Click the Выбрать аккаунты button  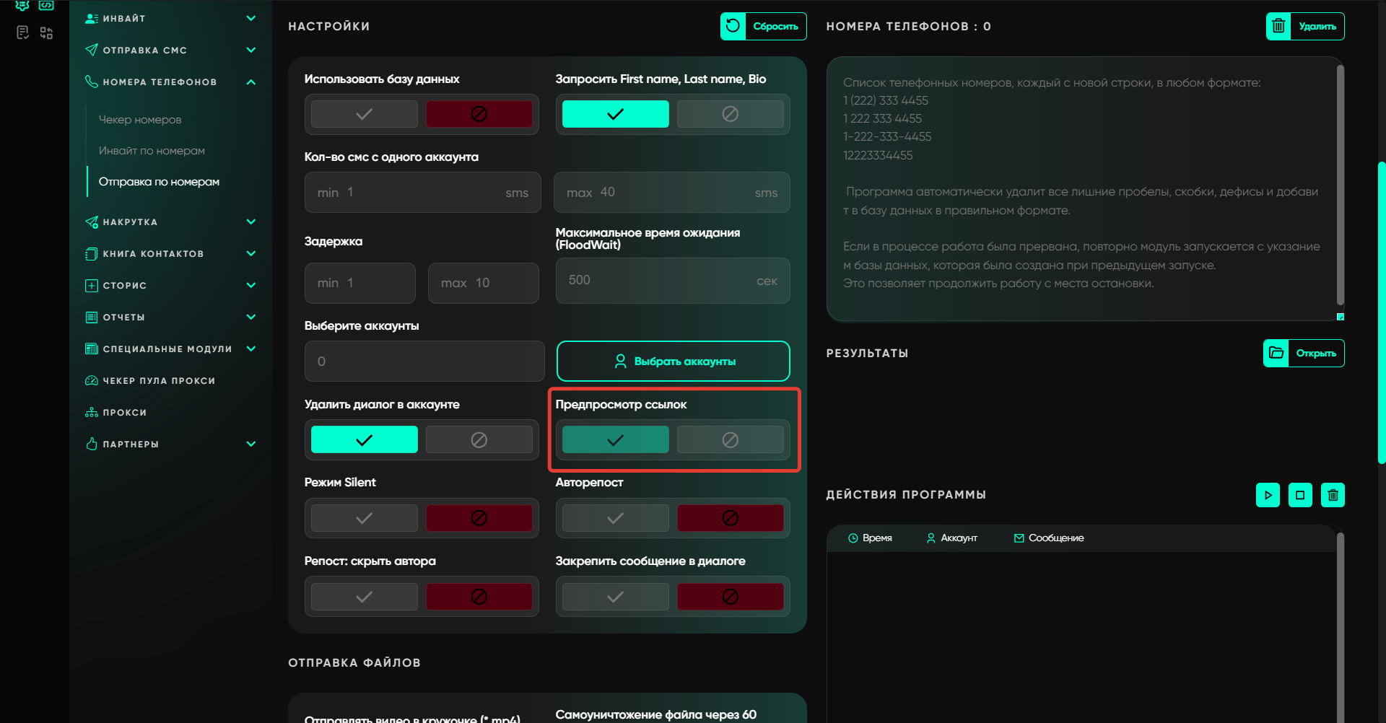673,361
